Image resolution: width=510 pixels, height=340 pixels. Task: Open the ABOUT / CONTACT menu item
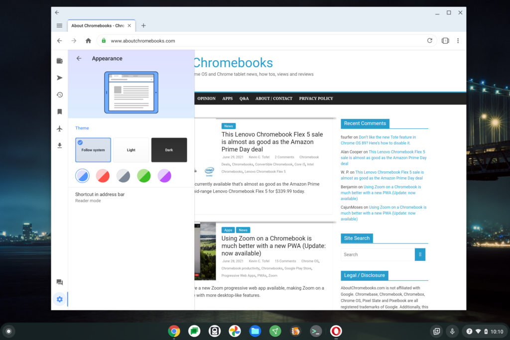[274, 99]
